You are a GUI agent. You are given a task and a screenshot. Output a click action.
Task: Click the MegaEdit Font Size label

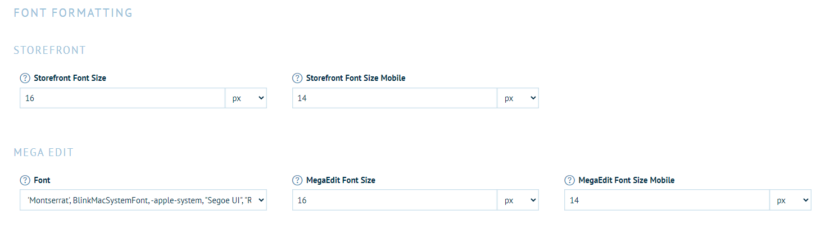coord(341,180)
